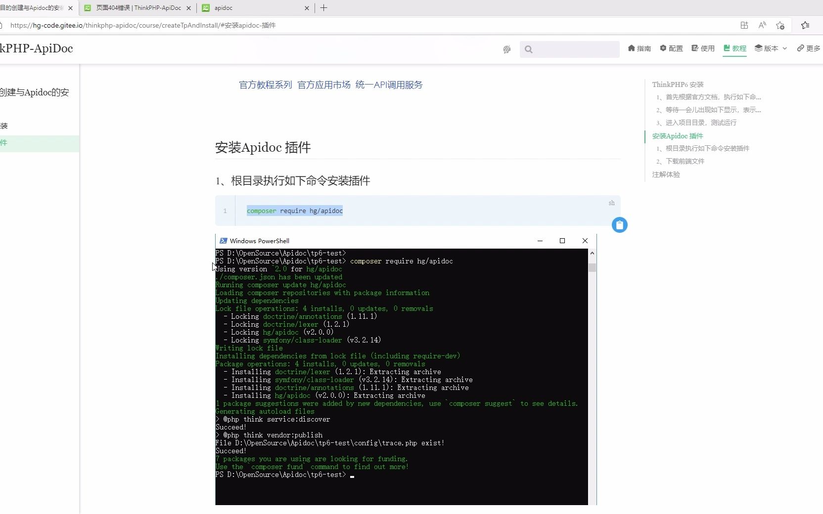823x514 pixels.
Task: Click the search magnifier icon
Action: (529, 49)
